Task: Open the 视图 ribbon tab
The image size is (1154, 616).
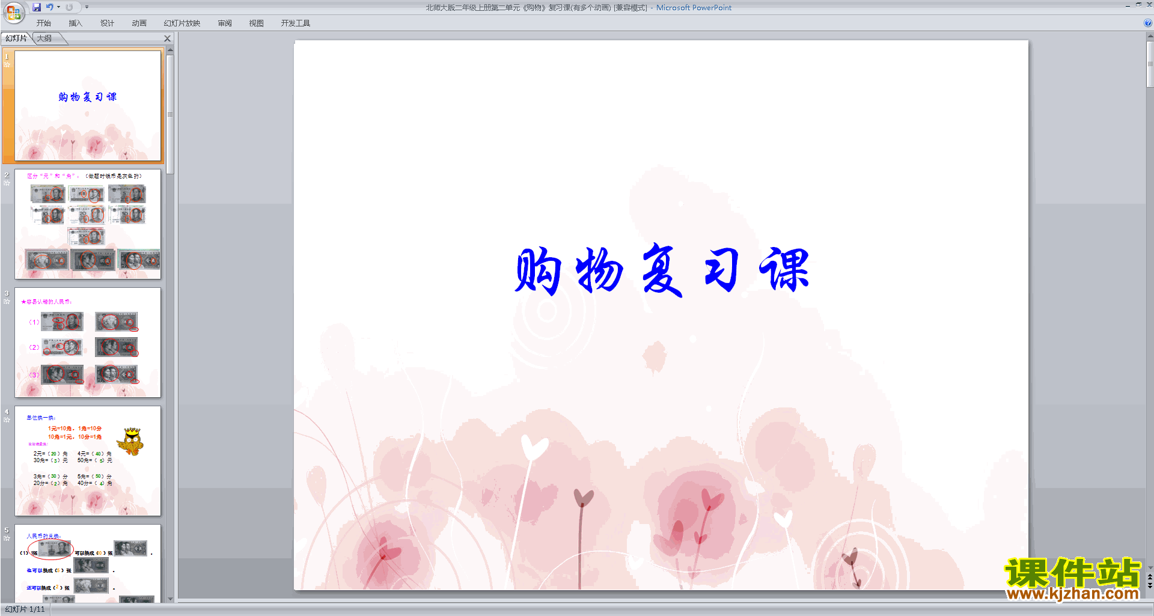Action: click(x=256, y=23)
